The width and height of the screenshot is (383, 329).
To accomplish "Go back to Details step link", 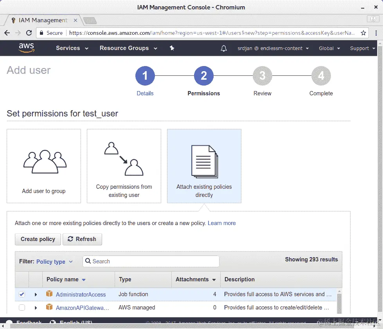I will pyautogui.click(x=145, y=93).
